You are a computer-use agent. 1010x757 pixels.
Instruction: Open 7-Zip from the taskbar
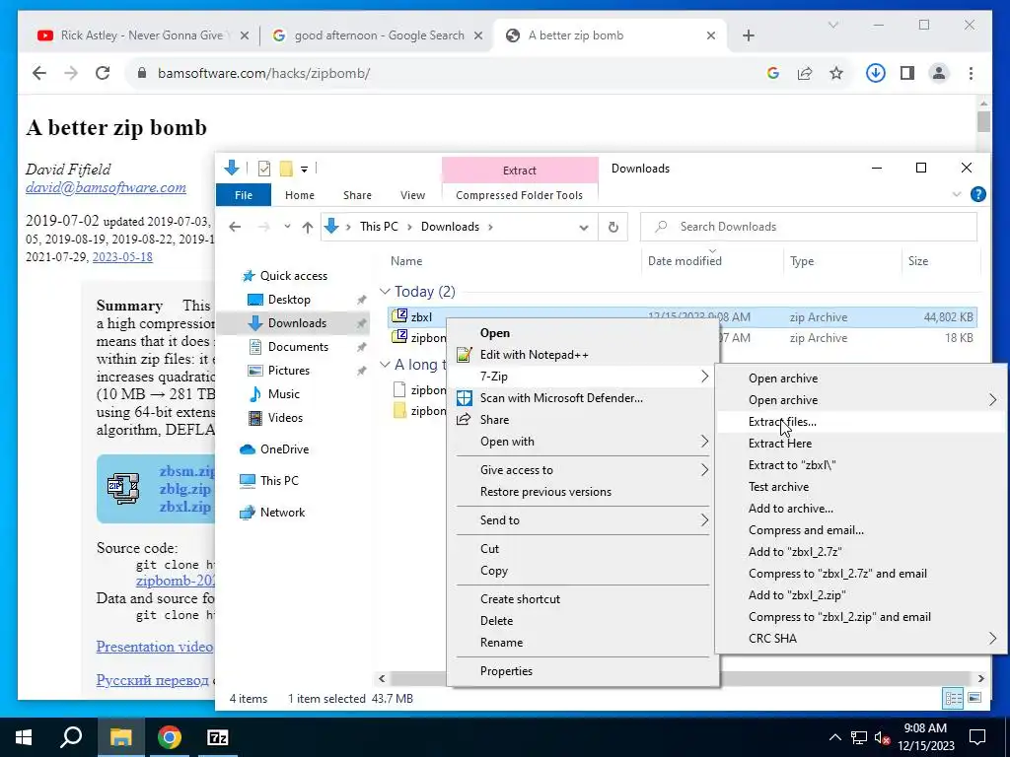coord(218,737)
